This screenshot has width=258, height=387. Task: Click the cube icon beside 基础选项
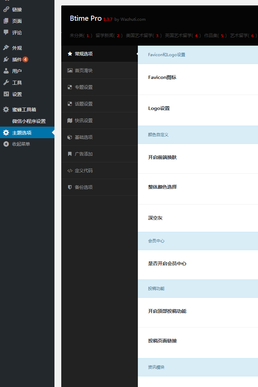70,137
